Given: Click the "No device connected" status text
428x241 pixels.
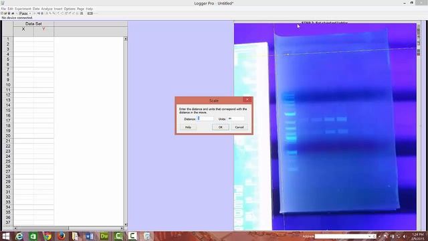Looking at the screenshot, I should point(17,18).
